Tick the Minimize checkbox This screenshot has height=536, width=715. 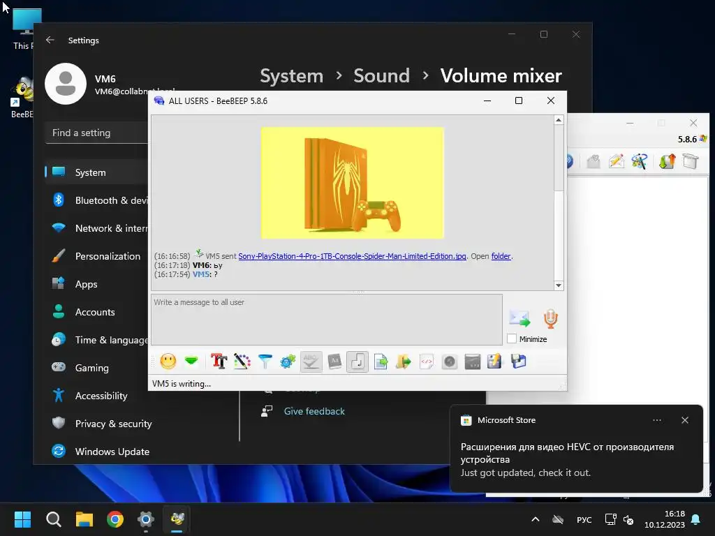click(x=512, y=338)
